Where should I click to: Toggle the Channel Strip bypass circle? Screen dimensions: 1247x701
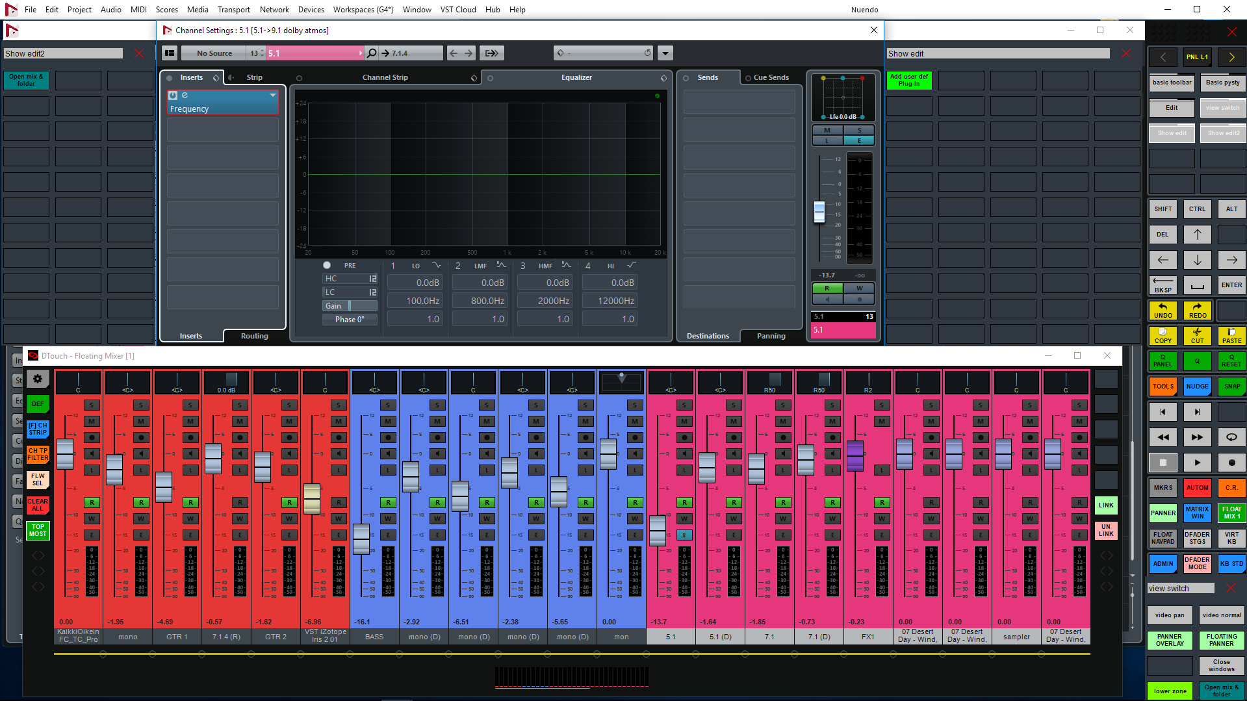tap(299, 78)
